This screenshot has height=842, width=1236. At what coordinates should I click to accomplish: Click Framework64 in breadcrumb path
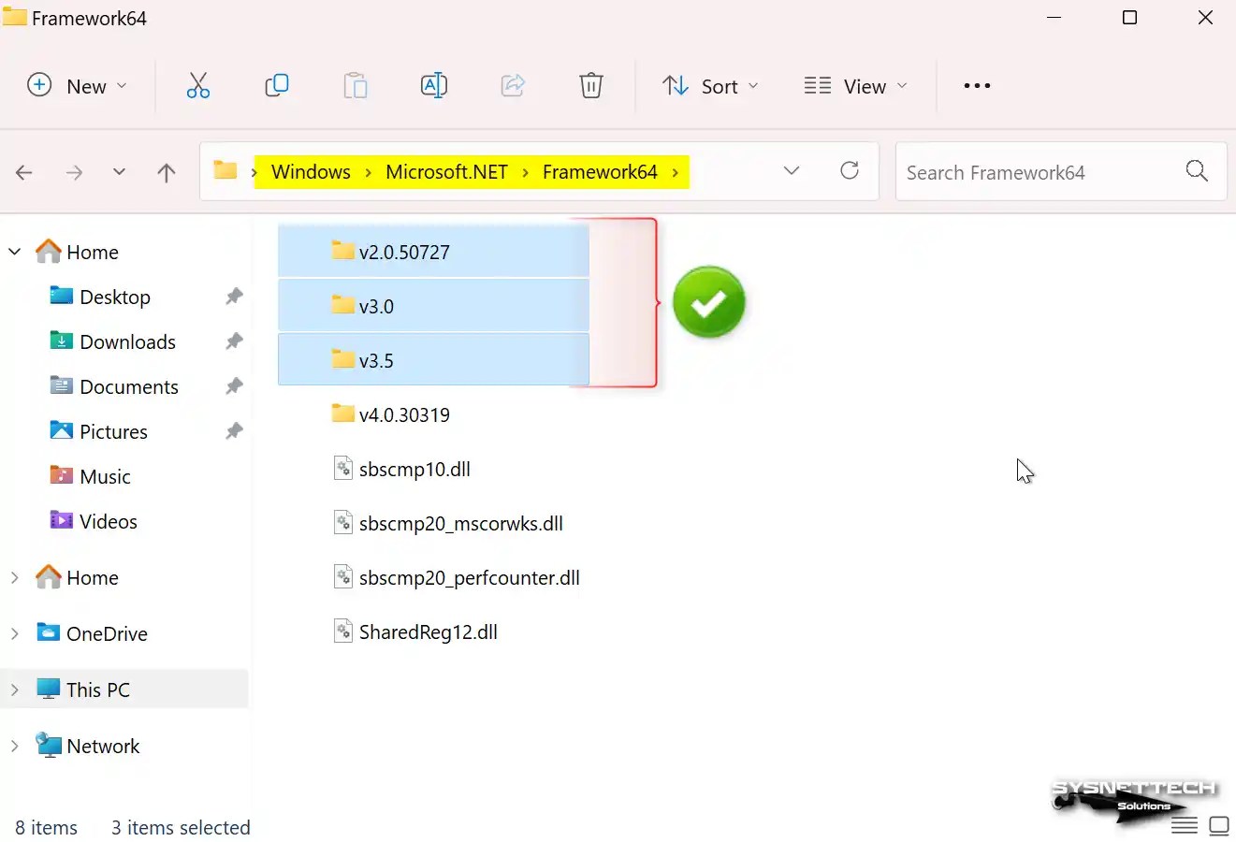pyautogui.click(x=600, y=172)
